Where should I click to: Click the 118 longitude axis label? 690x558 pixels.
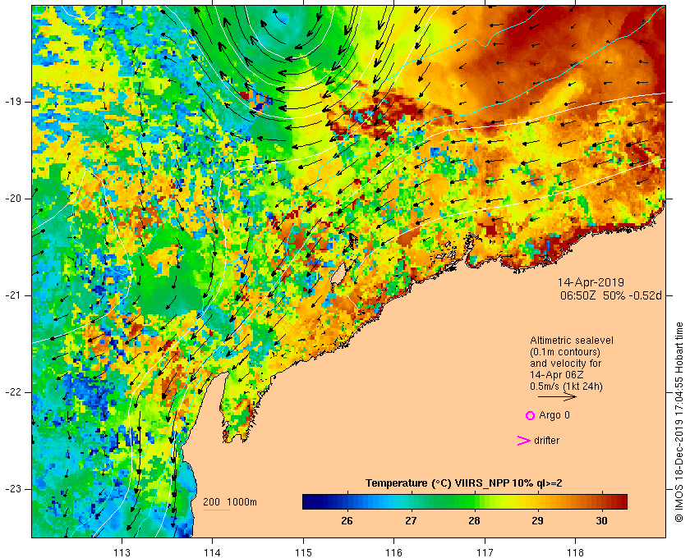coord(576,551)
